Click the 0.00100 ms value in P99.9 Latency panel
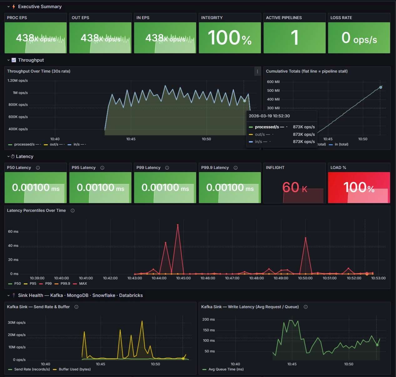 pos(230,187)
